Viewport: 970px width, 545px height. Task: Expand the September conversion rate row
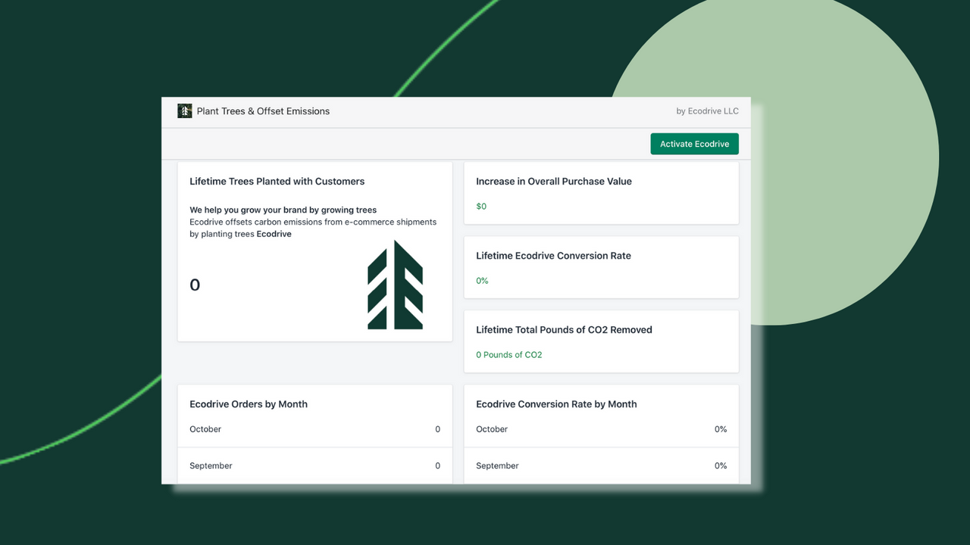tap(601, 466)
